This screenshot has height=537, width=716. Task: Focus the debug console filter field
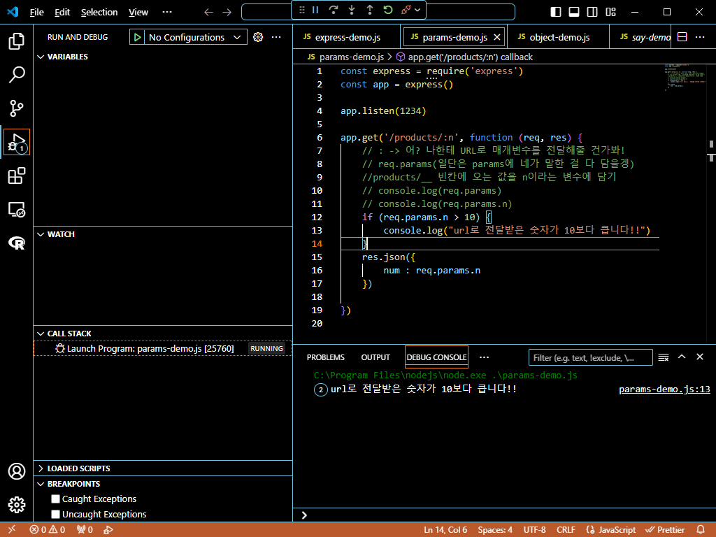point(590,357)
